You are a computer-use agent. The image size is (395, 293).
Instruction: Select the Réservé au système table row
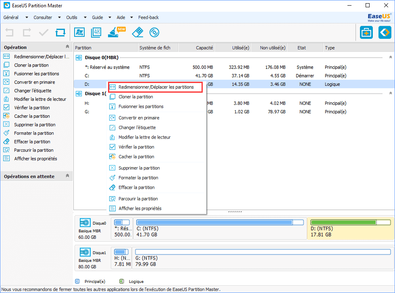234,67
